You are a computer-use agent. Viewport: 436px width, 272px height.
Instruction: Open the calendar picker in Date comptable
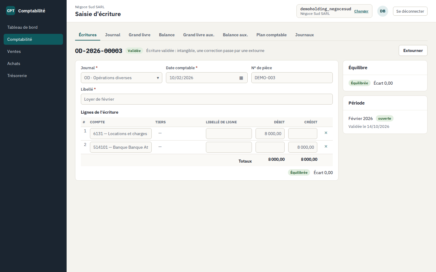click(241, 78)
